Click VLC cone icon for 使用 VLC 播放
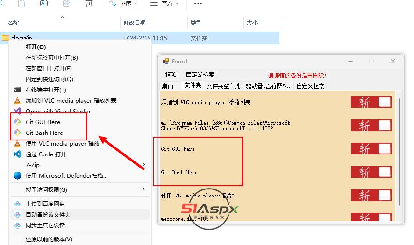This screenshot has width=414, height=245. pos(17,143)
